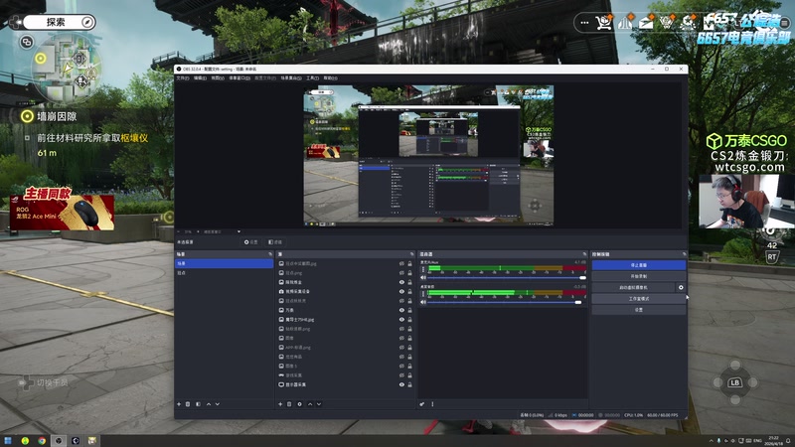Open Chrome from the taskbar
The image size is (795, 447).
(42, 440)
